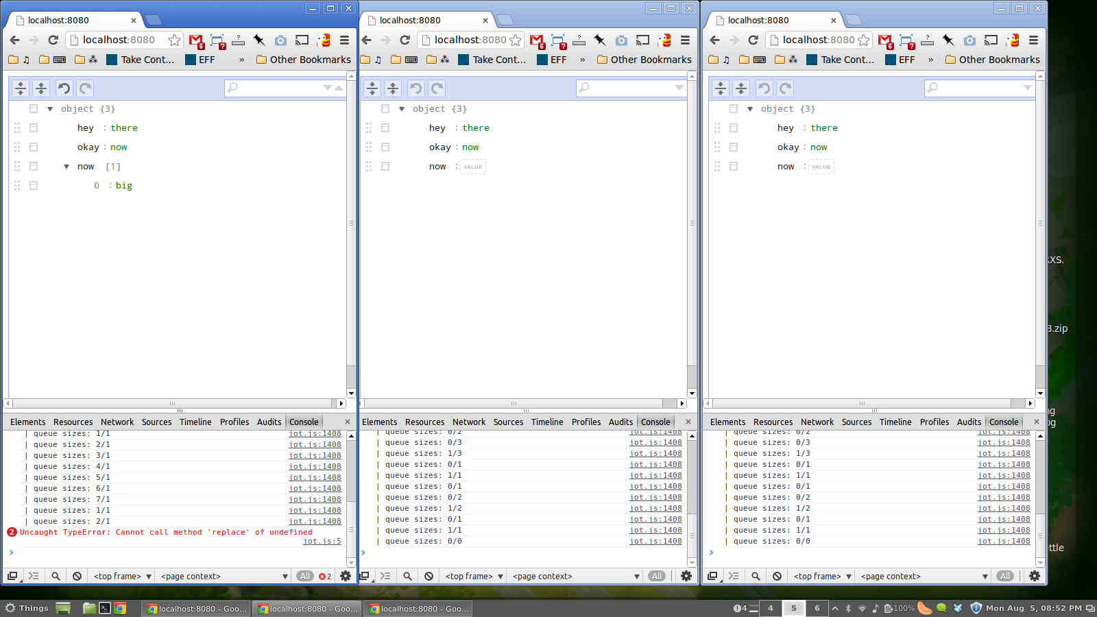Switch to workspace 6 in panel

tap(817, 608)
